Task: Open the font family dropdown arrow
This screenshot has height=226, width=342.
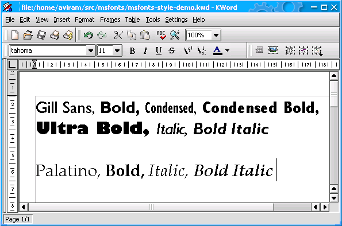Action: (x=91, y=50)
